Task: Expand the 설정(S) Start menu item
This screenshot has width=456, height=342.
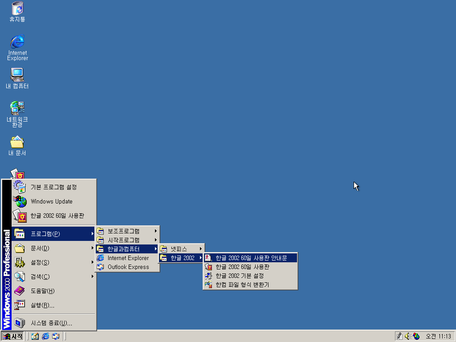Action: coord(54,262)
